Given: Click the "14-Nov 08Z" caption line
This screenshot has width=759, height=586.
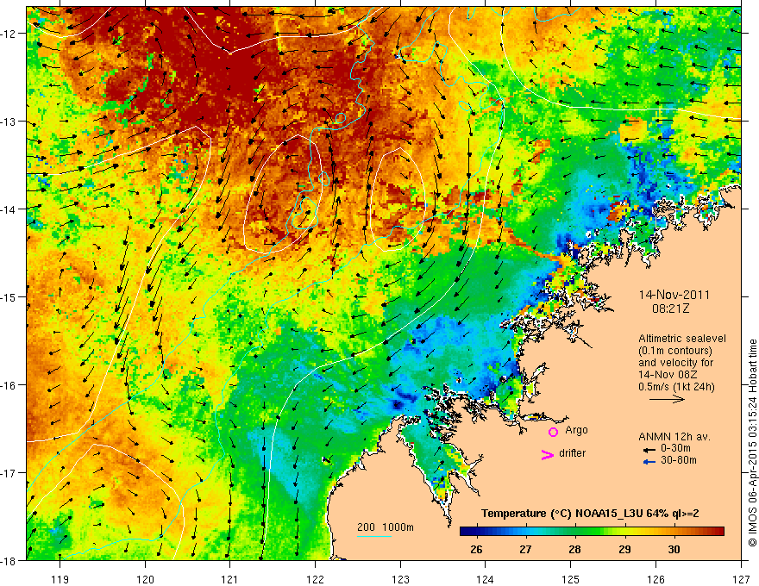Looking at the screenshot, I should [667, 375].
